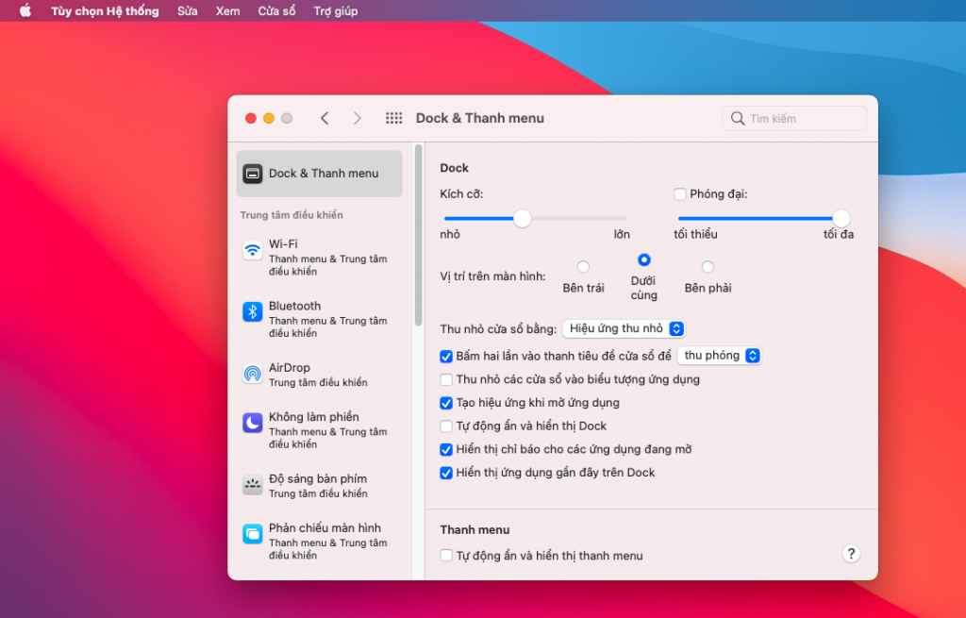This screenshot has width=966, height=618.
Task: Click the Kích cỡ size slider knob
Action: click(523, 219)
